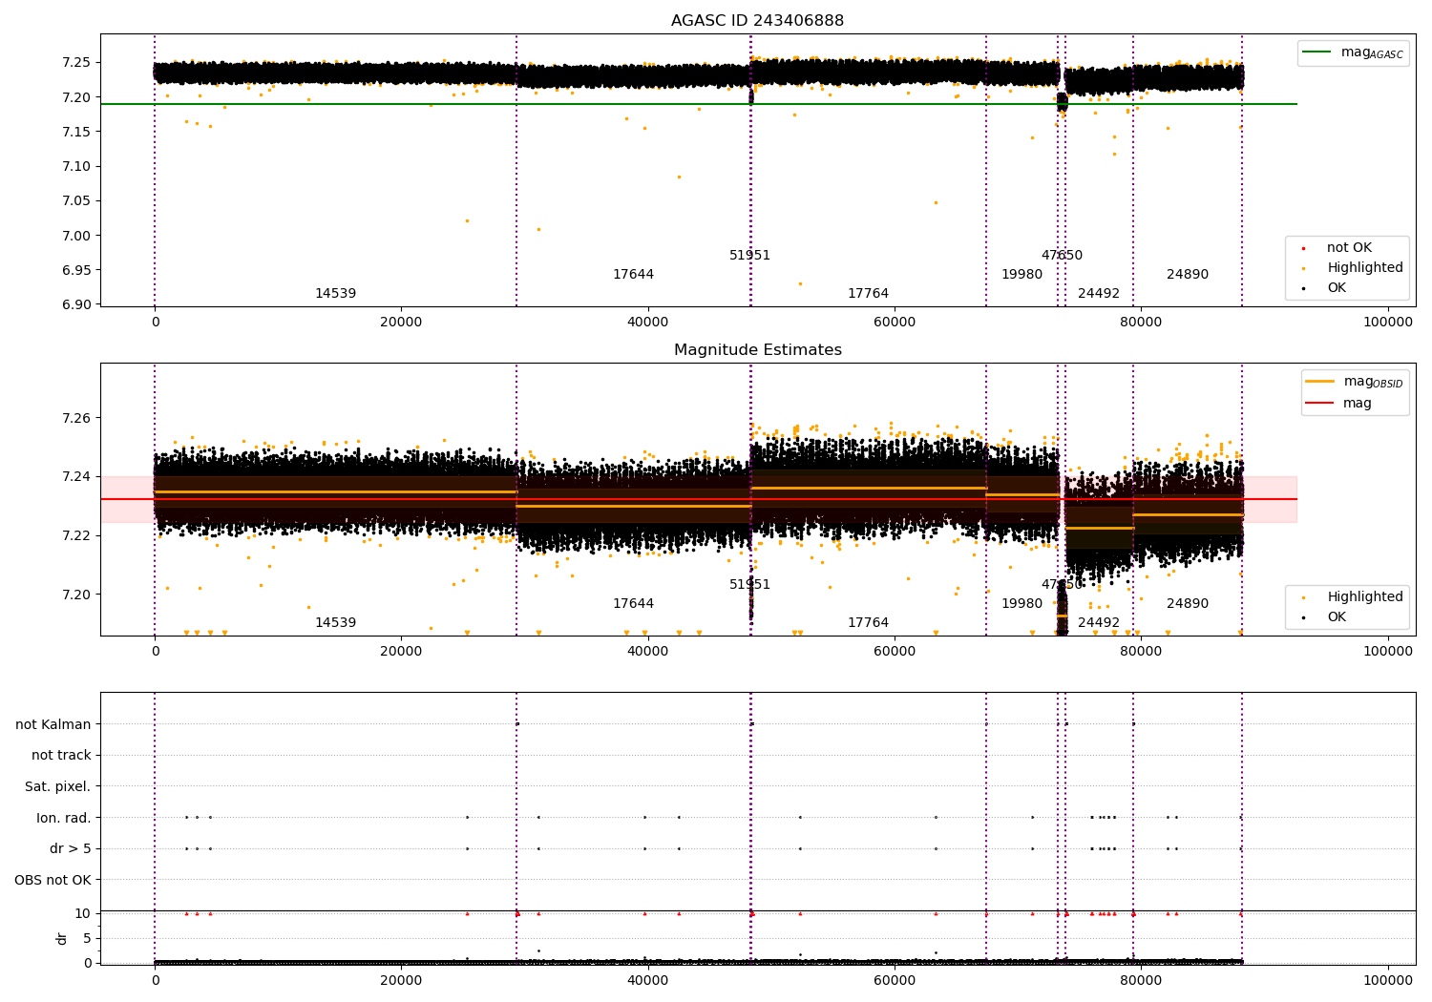1432x1002 pixels.
Task: Select the "Ion. rad." row label
Action: (64, 818)
